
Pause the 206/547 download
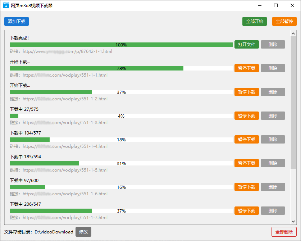tap(247, 211)
